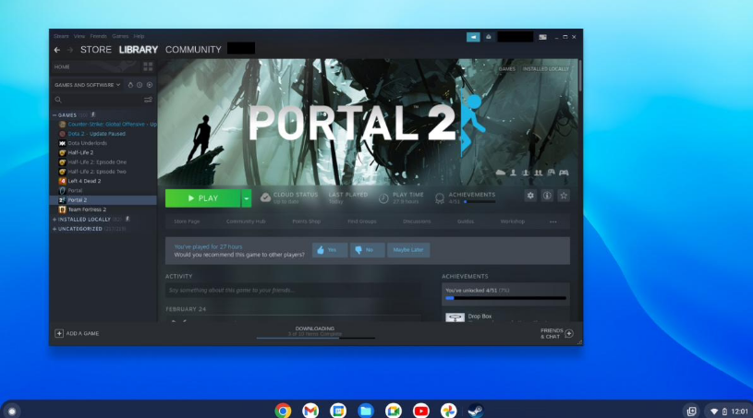This screenshot has height=418, width=753.
Task: Expand the UNCATEGORIZED collection
Action: [55, 229]
